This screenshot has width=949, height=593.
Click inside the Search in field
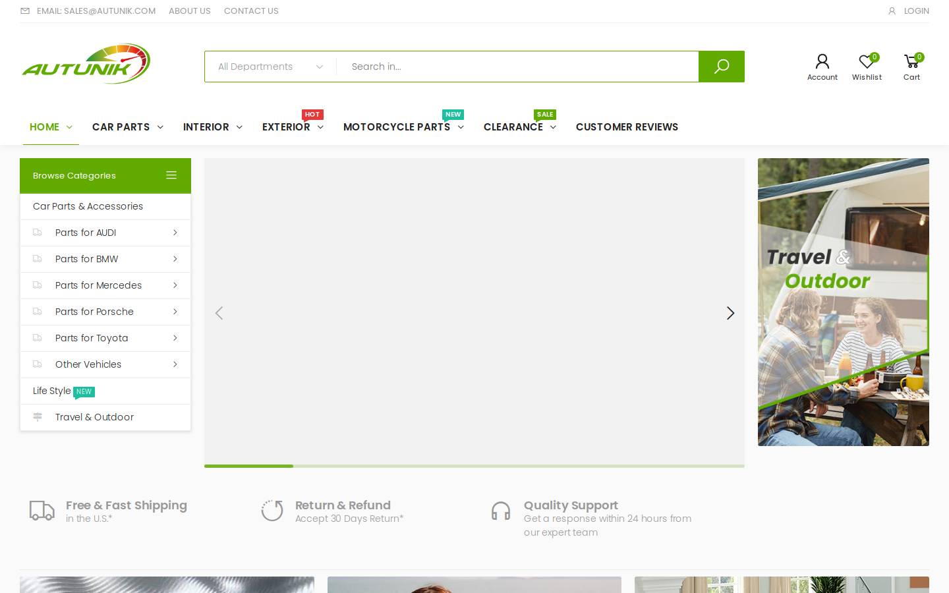point(517,67)
